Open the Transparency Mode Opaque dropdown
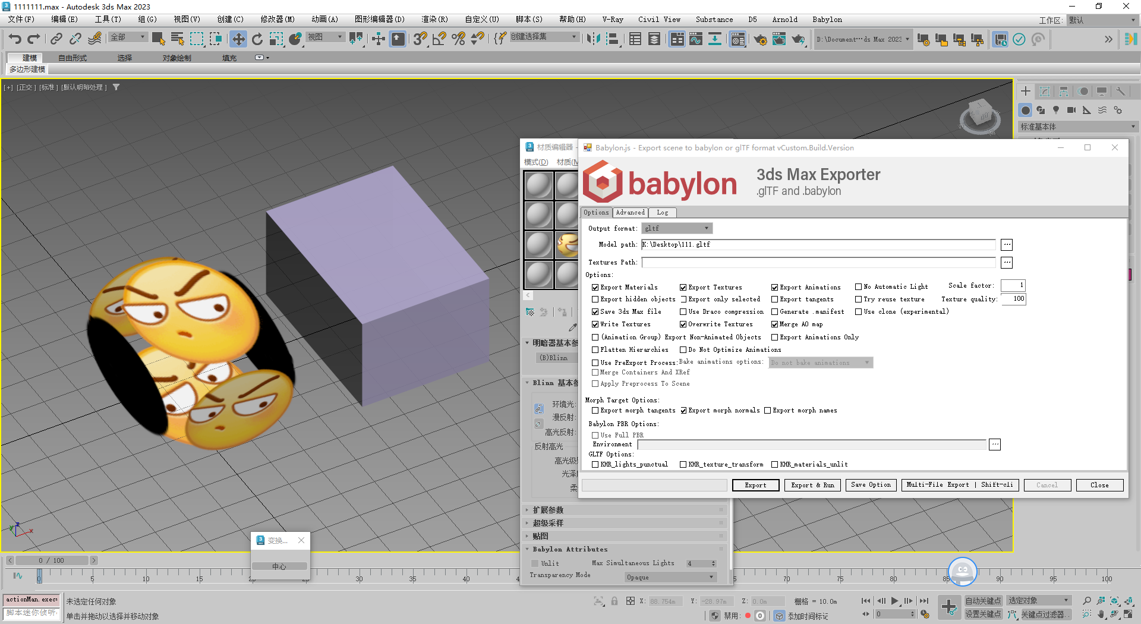This screenshot has width=1141, height=624. 670,577
